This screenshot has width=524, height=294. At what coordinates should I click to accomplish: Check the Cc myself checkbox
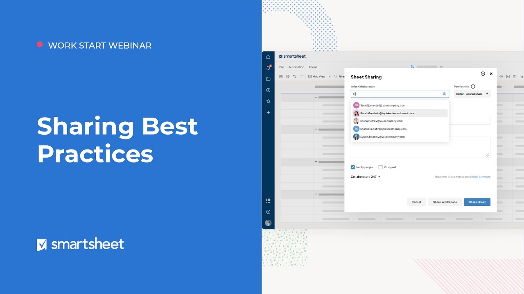click(x=380, y=167)
